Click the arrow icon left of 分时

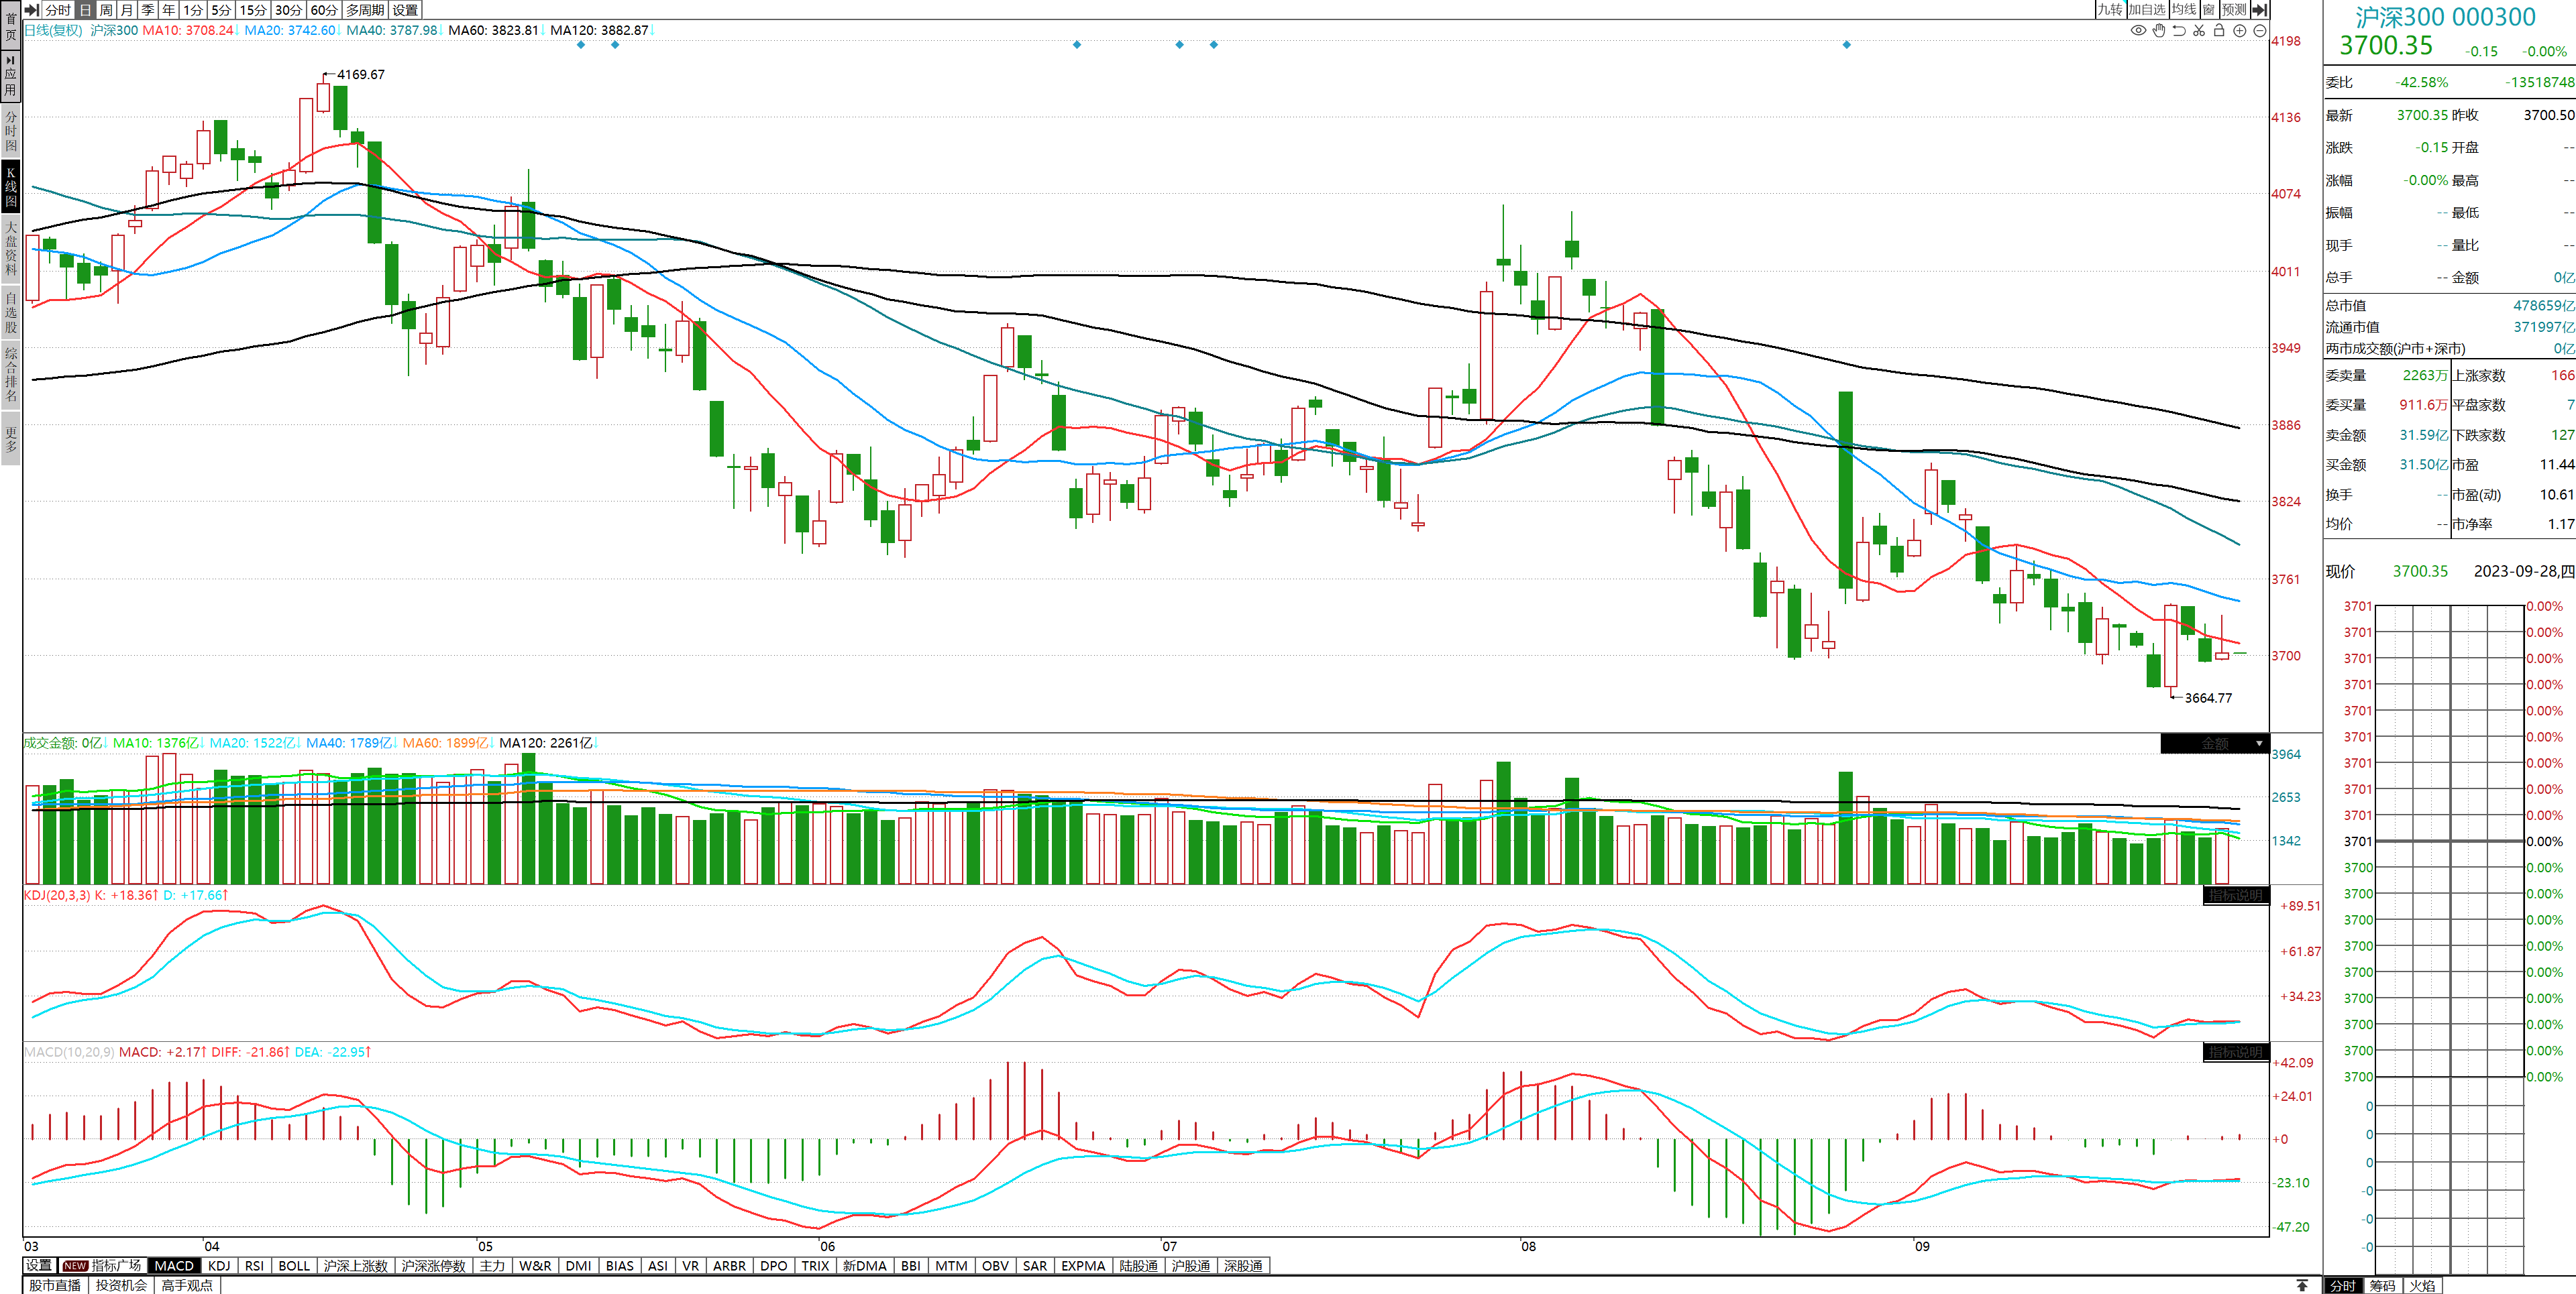click(31, 9)
